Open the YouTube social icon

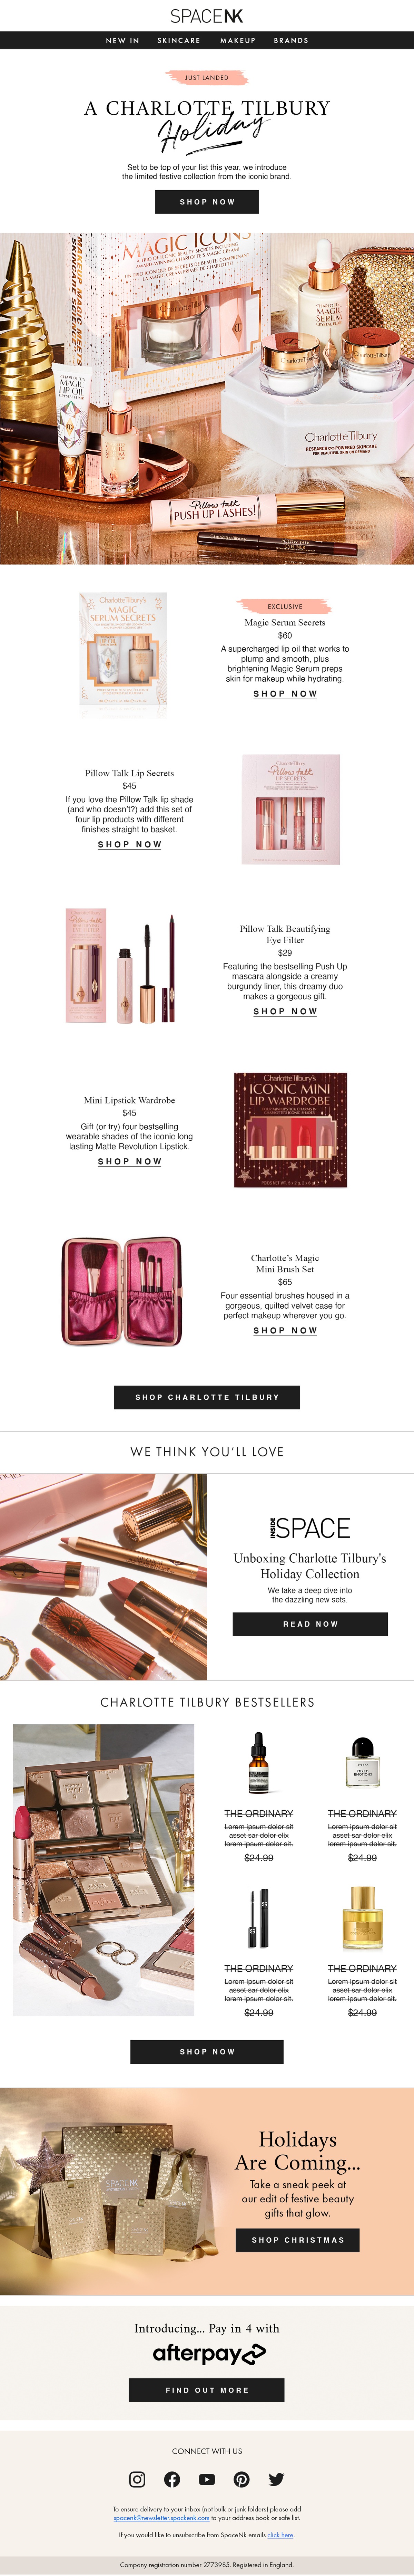click(x=207, y=2479)
